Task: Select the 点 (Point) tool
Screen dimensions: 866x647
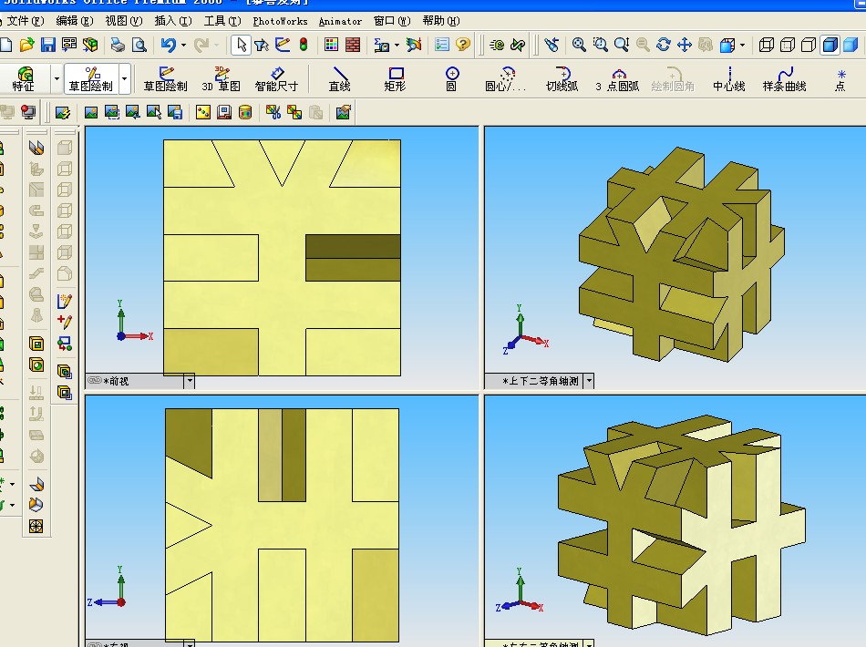Action: [x=840, y=79]
